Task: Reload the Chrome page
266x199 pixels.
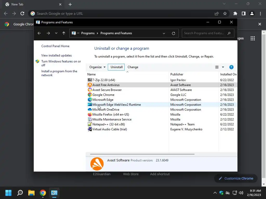Action: pyautogui.click(x=22, y=13)
